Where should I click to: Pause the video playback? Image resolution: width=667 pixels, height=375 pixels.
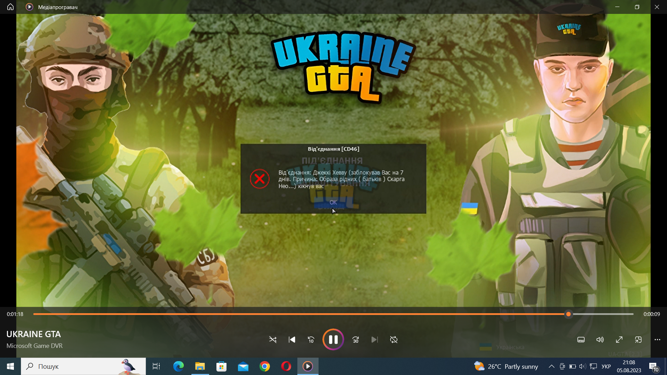333,340
